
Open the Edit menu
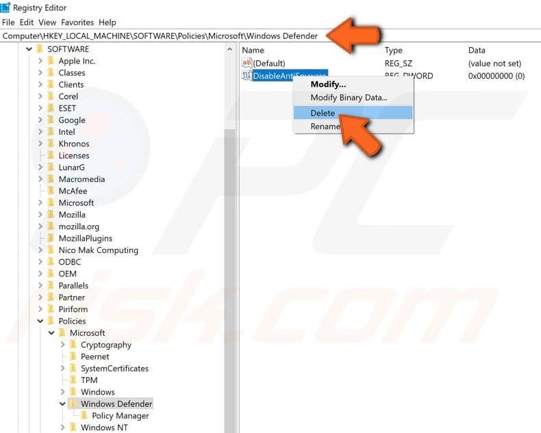pos(27,23)
